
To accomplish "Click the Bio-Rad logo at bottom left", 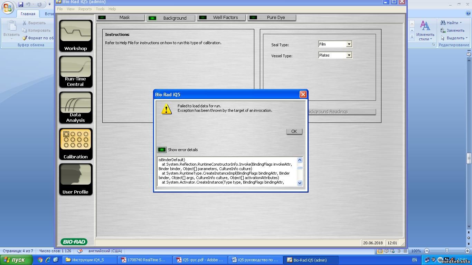I will pos(74,242).
